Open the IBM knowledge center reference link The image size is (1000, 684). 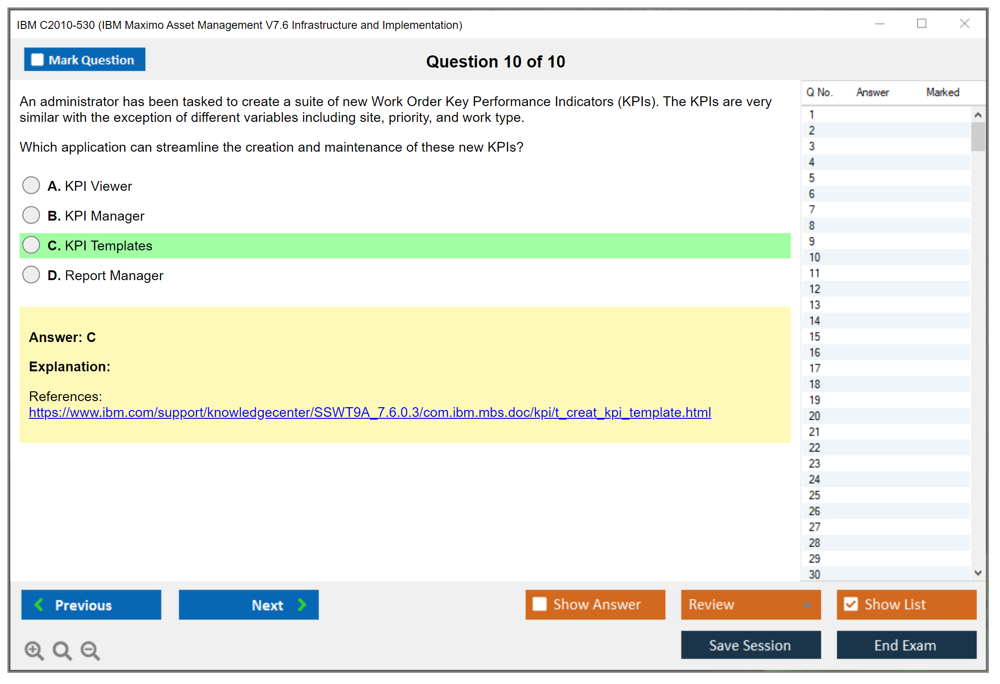[x=369, y=412]
